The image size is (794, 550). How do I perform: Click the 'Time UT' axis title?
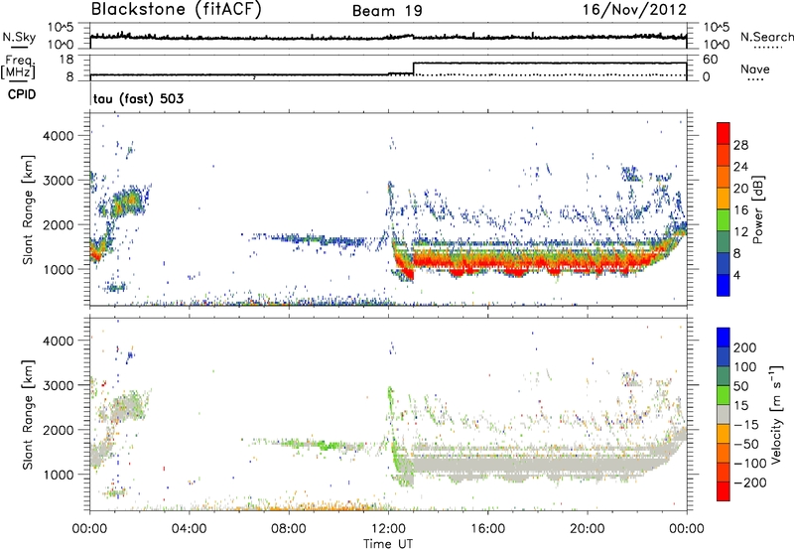388,544
